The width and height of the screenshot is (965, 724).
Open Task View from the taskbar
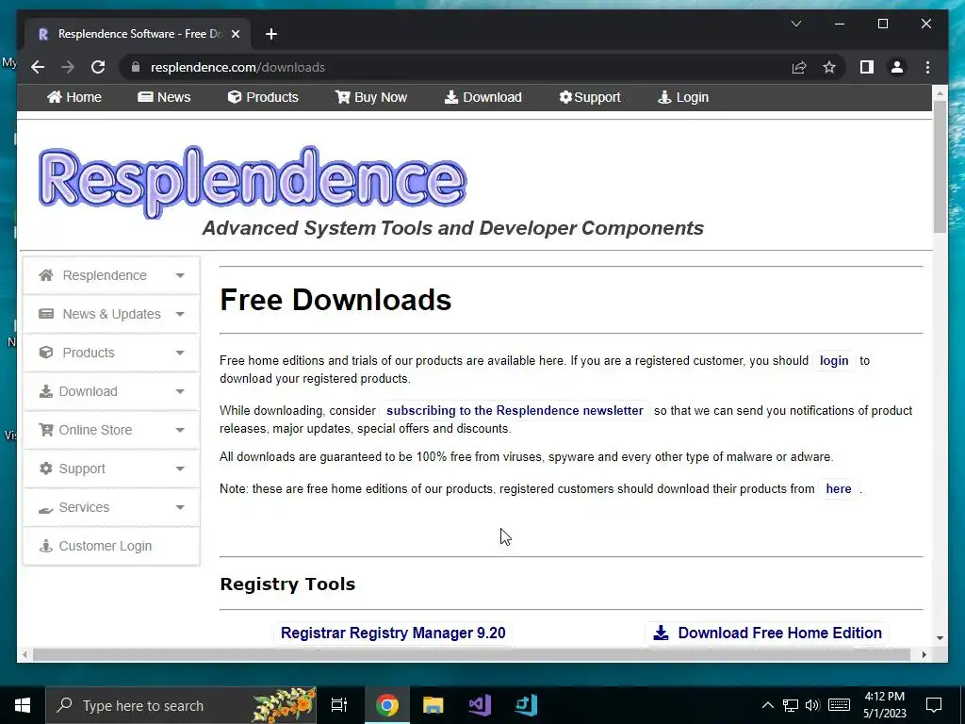(339, 705)
